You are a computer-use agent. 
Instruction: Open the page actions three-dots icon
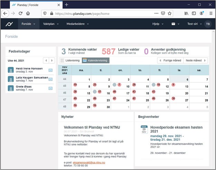point(156,14)
